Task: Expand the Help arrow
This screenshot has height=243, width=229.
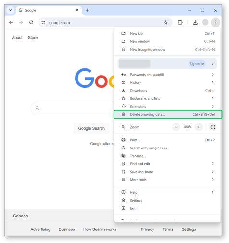Action: (x=213, y=192)
